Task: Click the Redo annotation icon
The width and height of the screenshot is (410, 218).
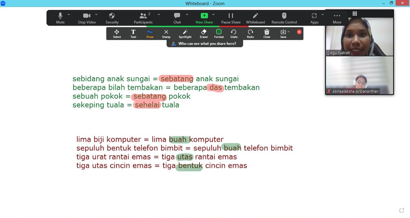Action: click(x=250, y=33)
